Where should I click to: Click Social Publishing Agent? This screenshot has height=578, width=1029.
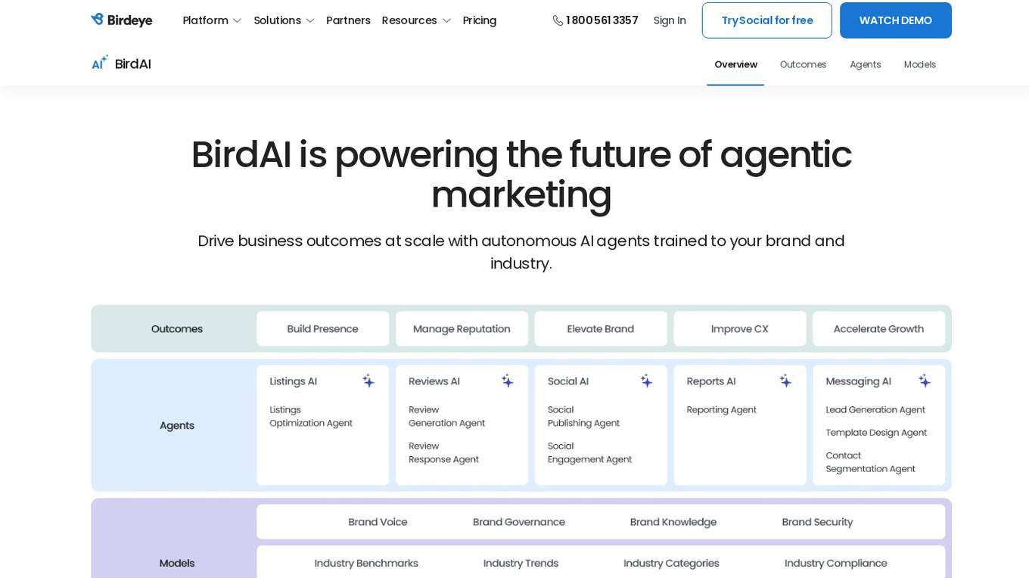[584, 417]
